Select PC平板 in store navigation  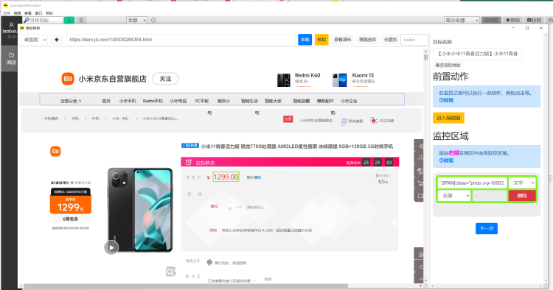[x=202, y=101]
